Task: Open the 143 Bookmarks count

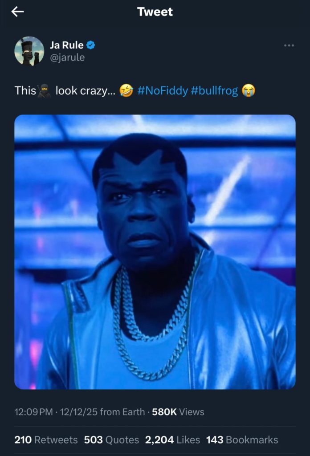Action: (242, 439)
